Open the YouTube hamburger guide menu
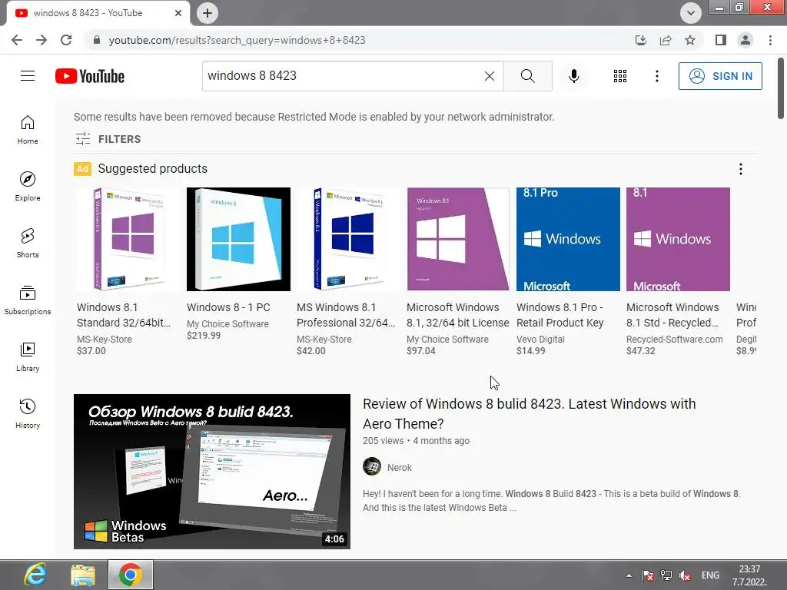This screenshot has height=590, width=787. (x=28, y=76)
